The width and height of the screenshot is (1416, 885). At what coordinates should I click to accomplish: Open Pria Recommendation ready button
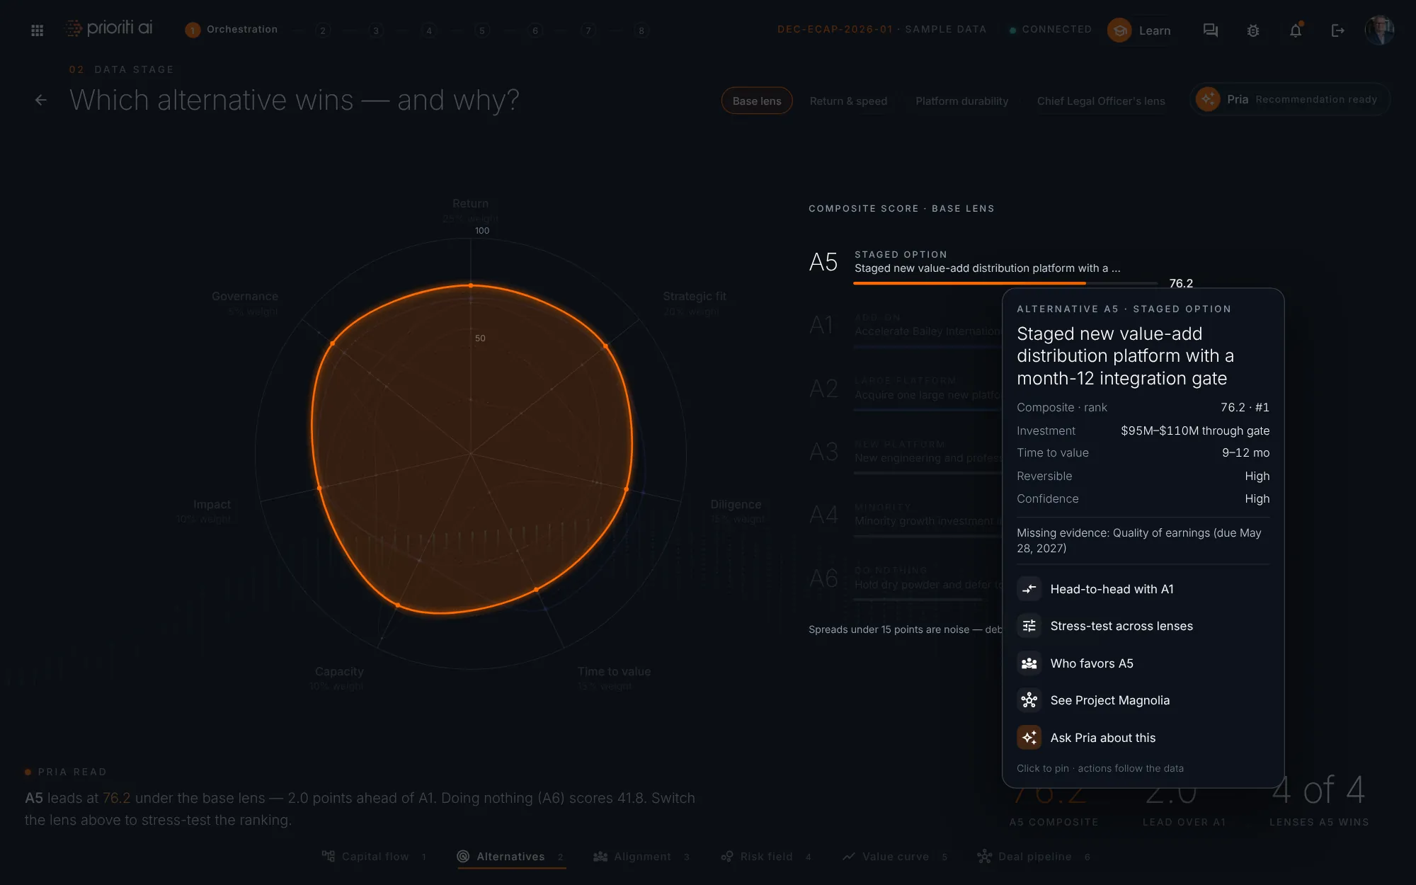[1290, 99]
